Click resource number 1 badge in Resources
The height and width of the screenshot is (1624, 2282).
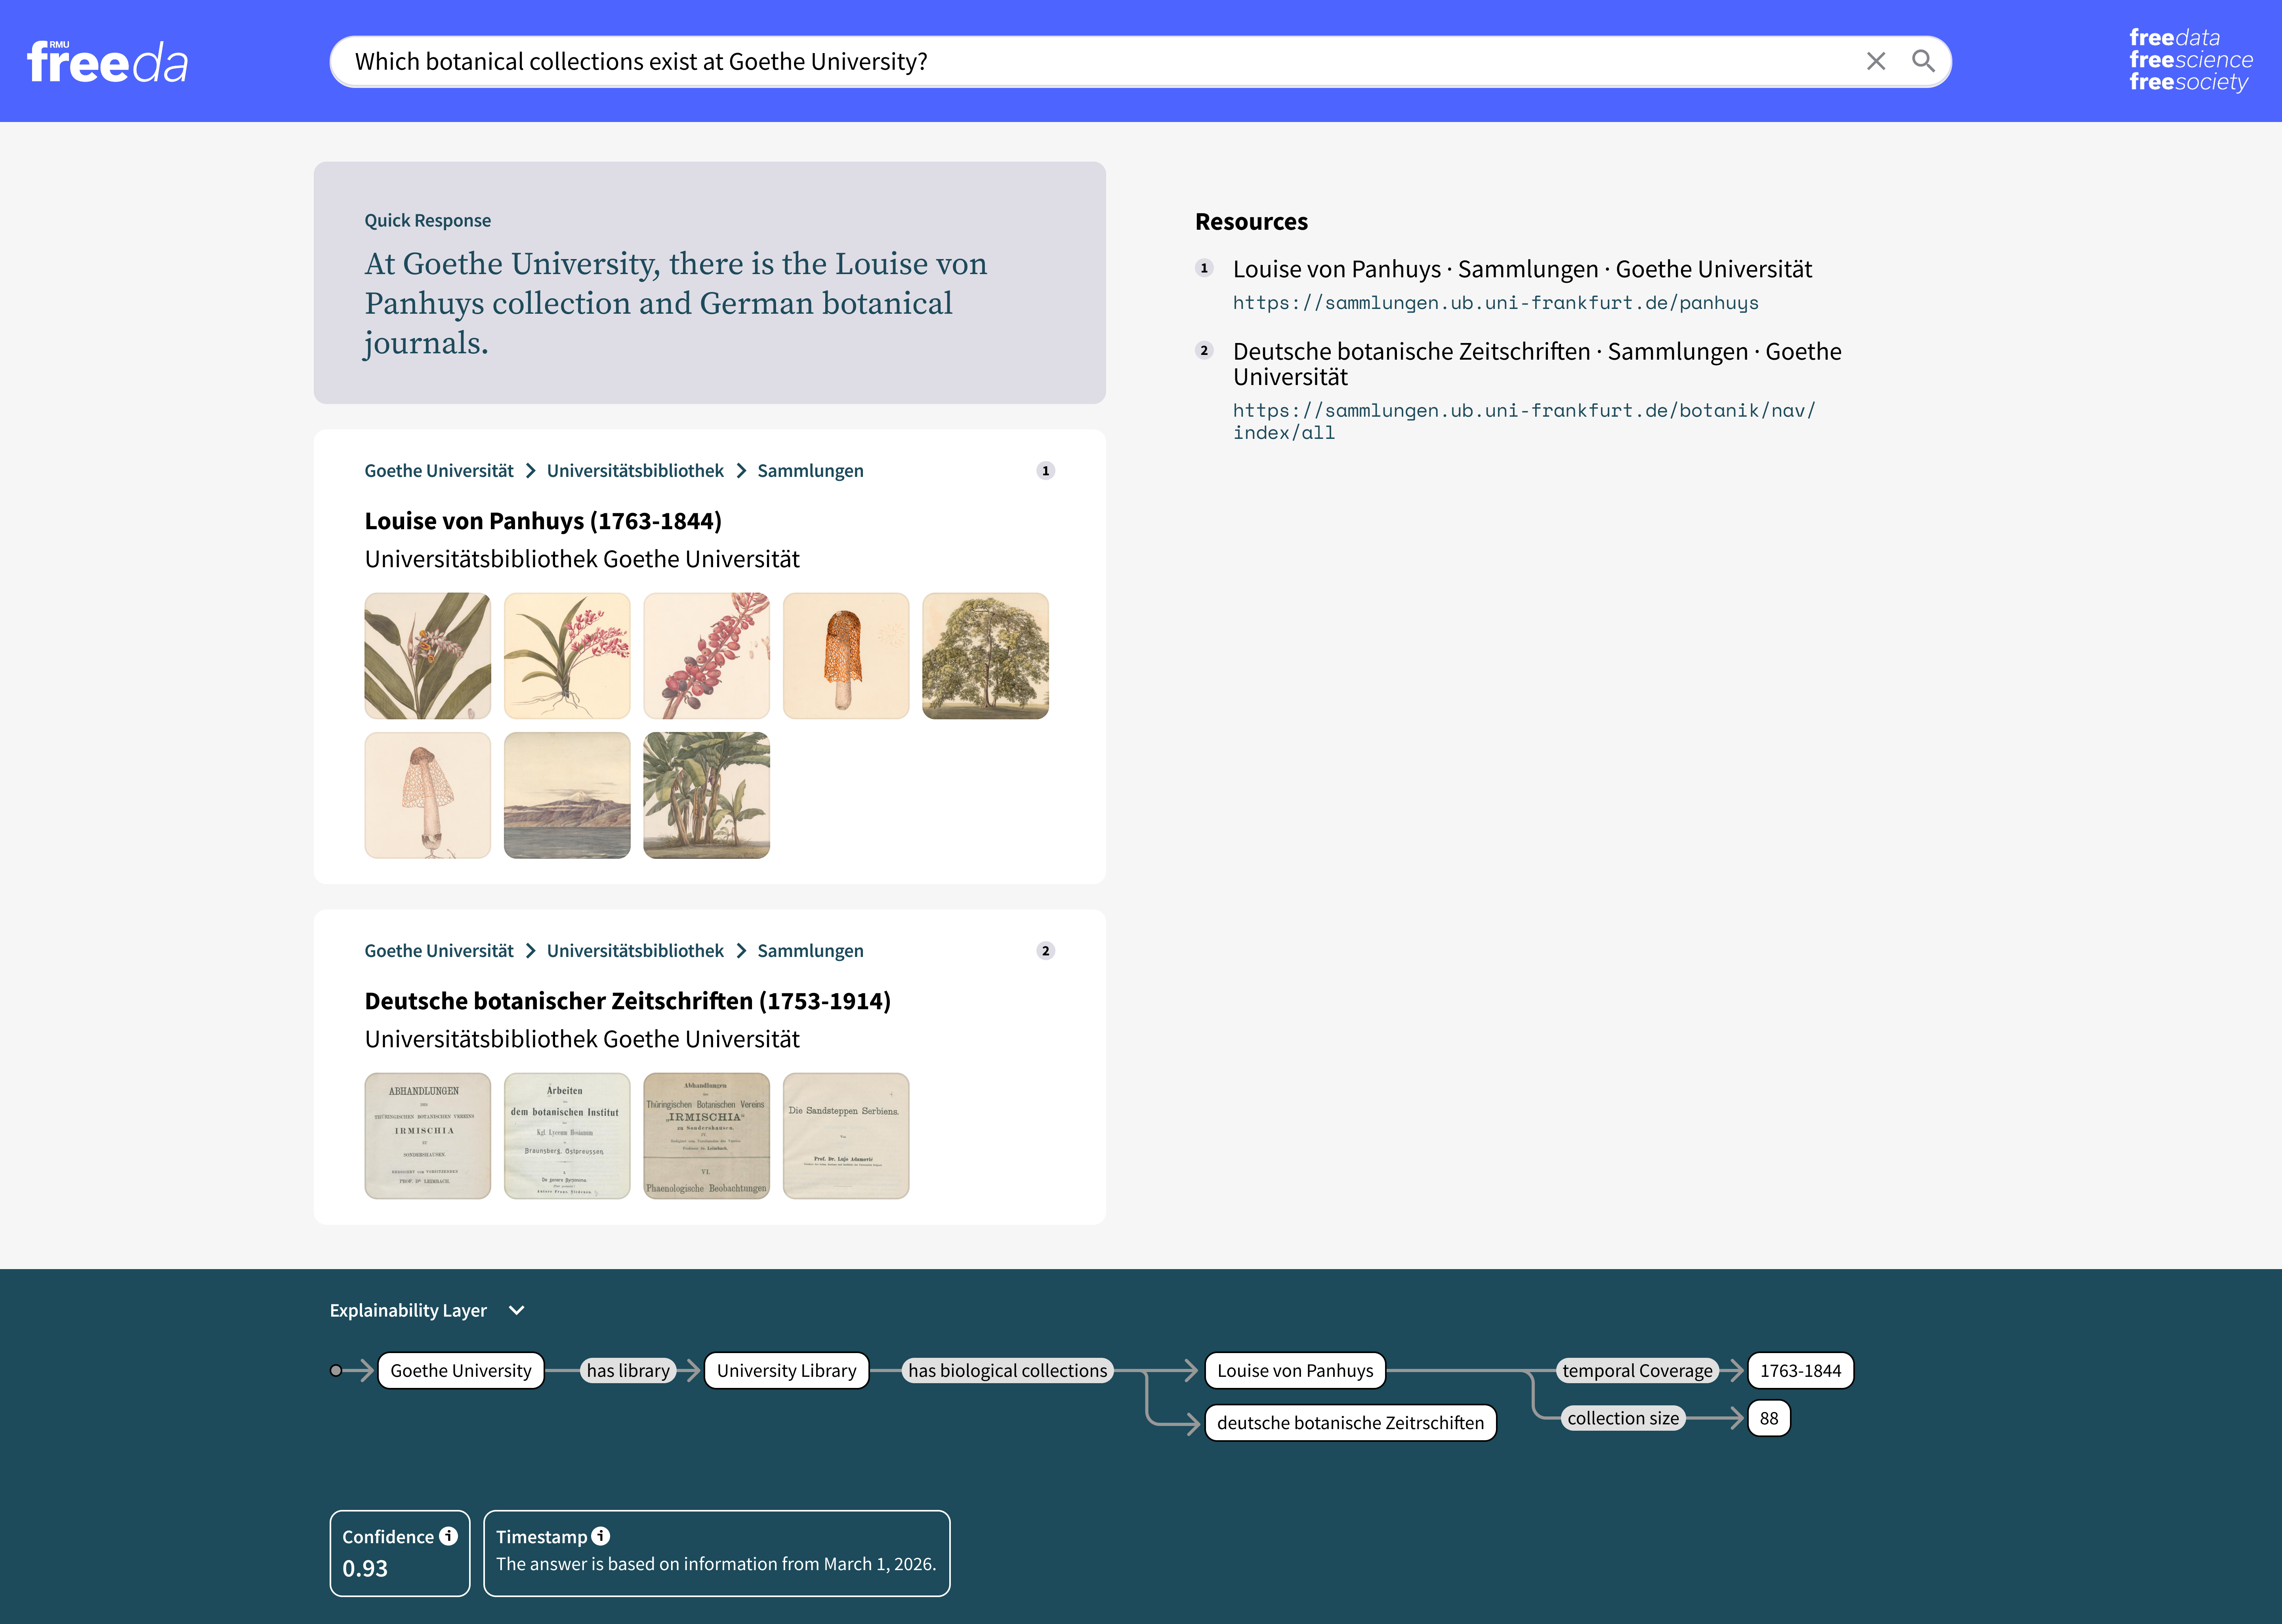tap(1204, 268)
